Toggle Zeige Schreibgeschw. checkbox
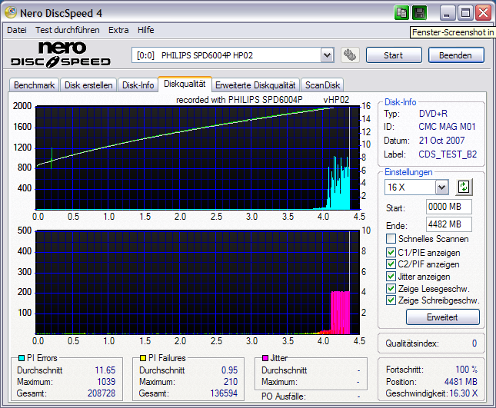 [391, 300]
